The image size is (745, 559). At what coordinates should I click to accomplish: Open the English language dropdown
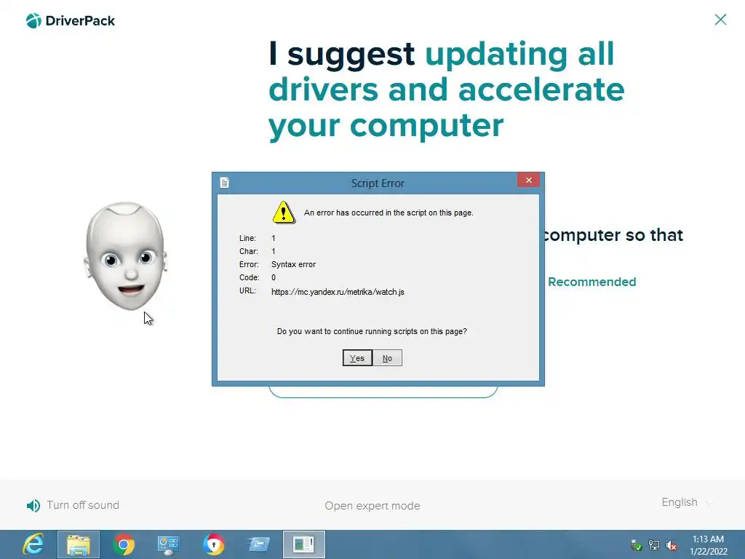tap(687, 502)
